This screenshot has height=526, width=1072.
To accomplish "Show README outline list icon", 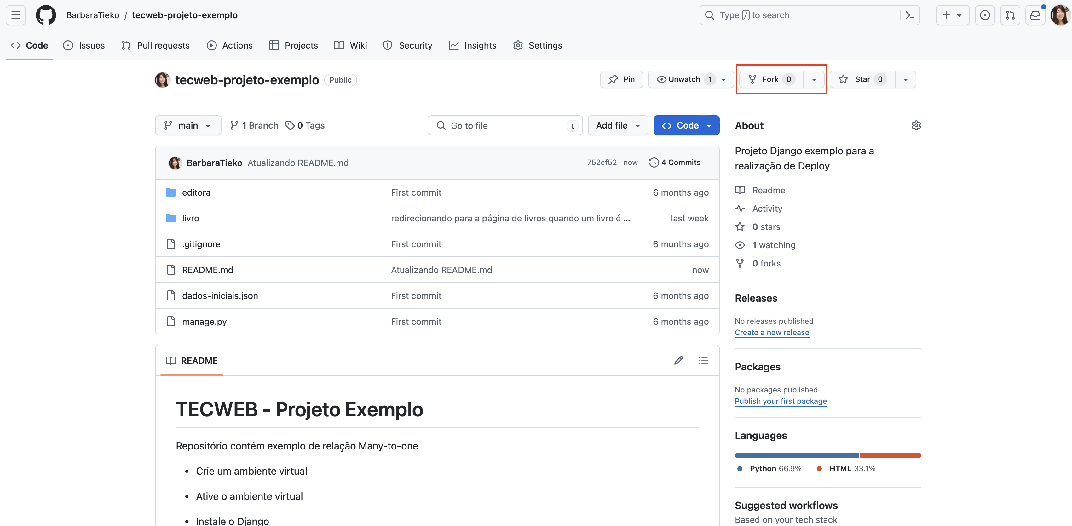I will 703,361.
